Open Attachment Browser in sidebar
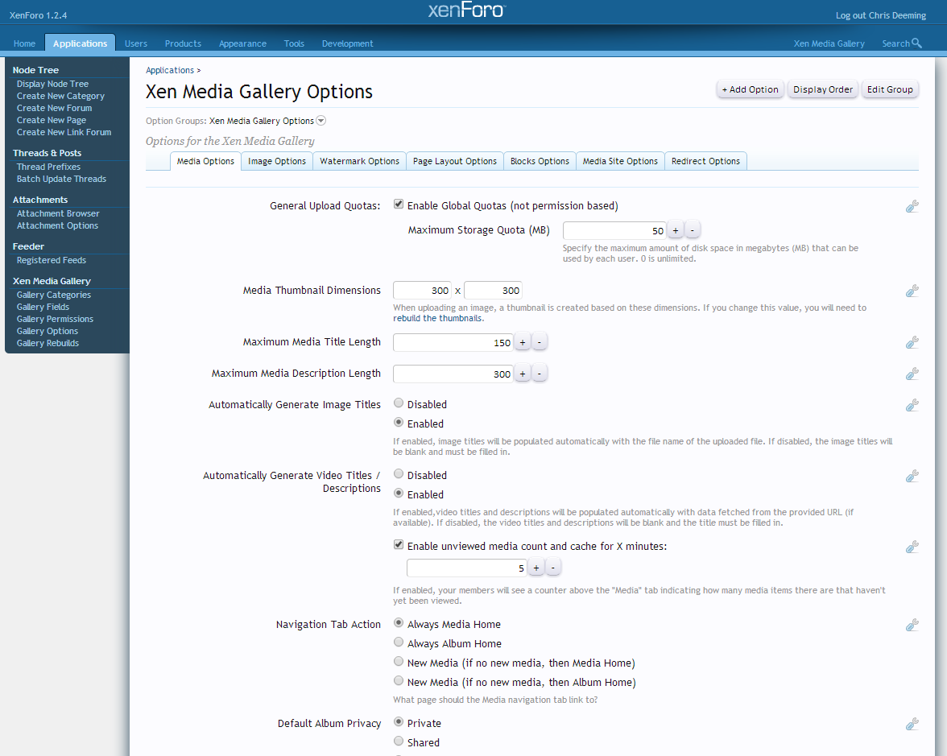The width and height of the screenshot is (947, 756). [x=58, y=213]
